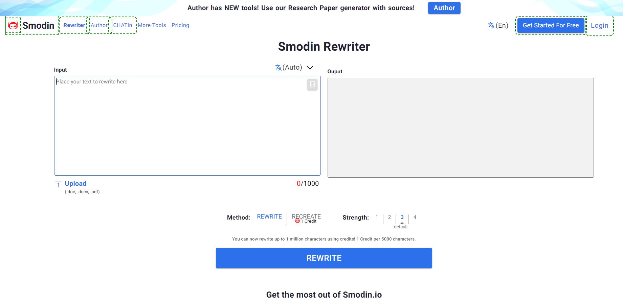Open the header language translation icon

tap(490, 25)
